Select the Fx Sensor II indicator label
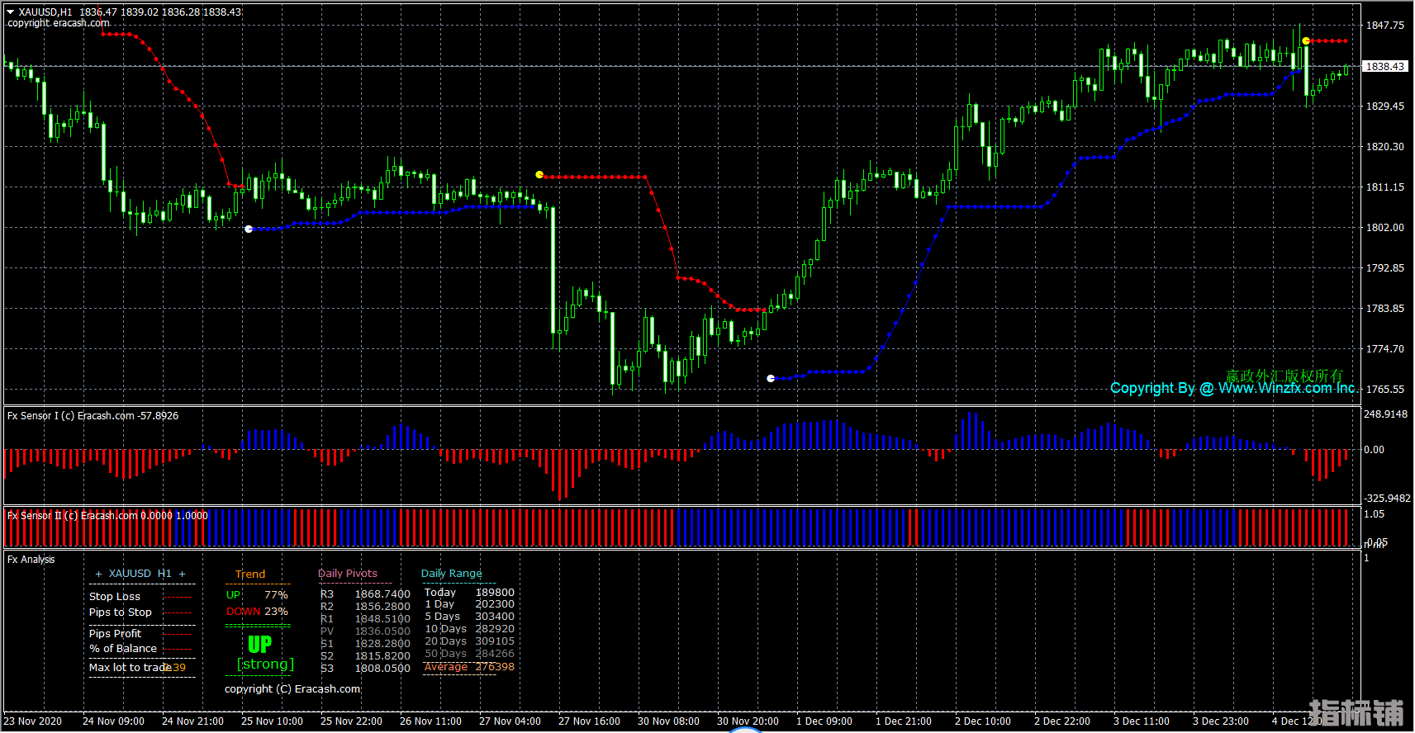Viewport: 1415px width, 733px height. pyautogui.click(x=107, y=516)
